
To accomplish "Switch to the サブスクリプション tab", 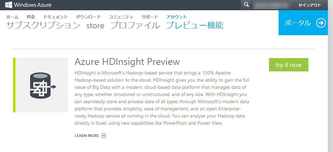I will pyautogui.click(x=43, y=25).
